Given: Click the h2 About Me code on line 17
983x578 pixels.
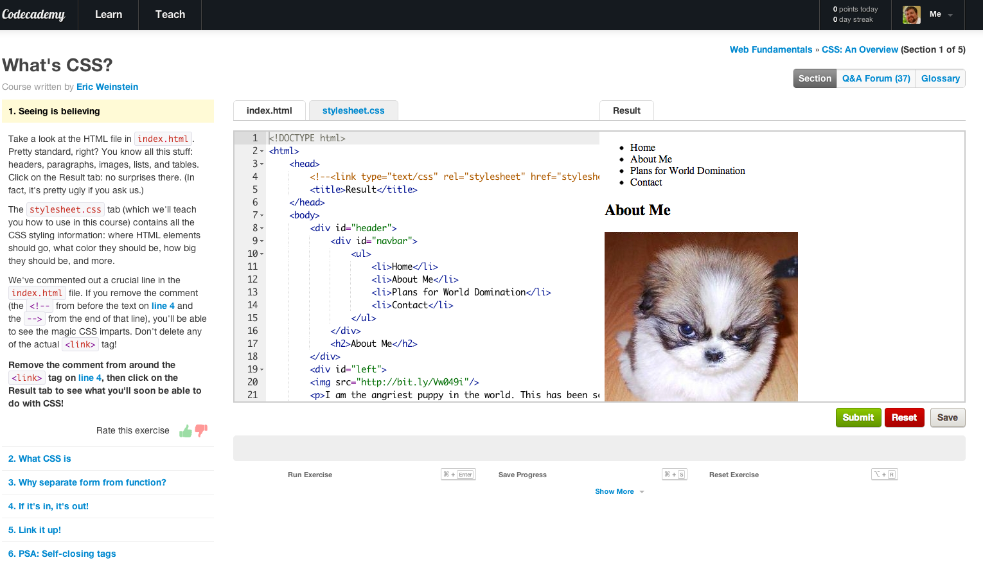Looking at the screenshot, I should pos(374,344).
